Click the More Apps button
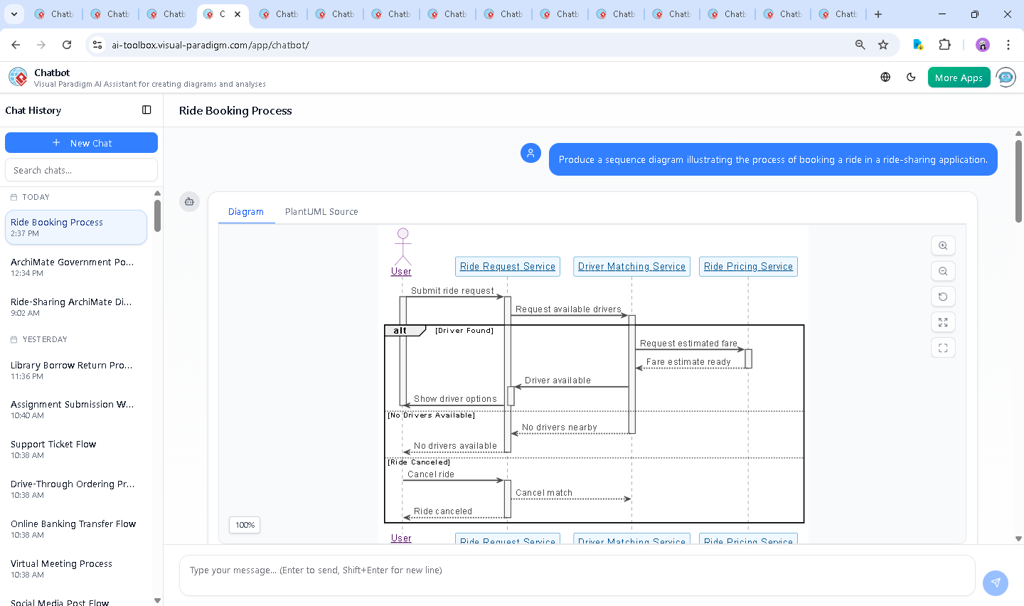1024x606 pixels. click(959, 78)
